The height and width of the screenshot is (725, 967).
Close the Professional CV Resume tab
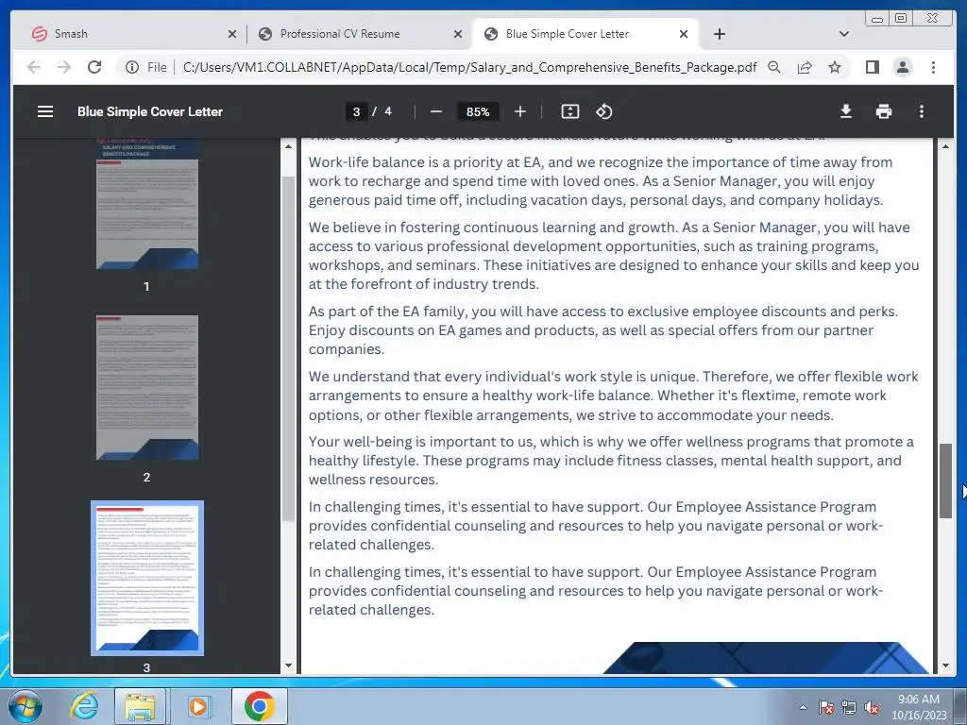coord(458,34)
